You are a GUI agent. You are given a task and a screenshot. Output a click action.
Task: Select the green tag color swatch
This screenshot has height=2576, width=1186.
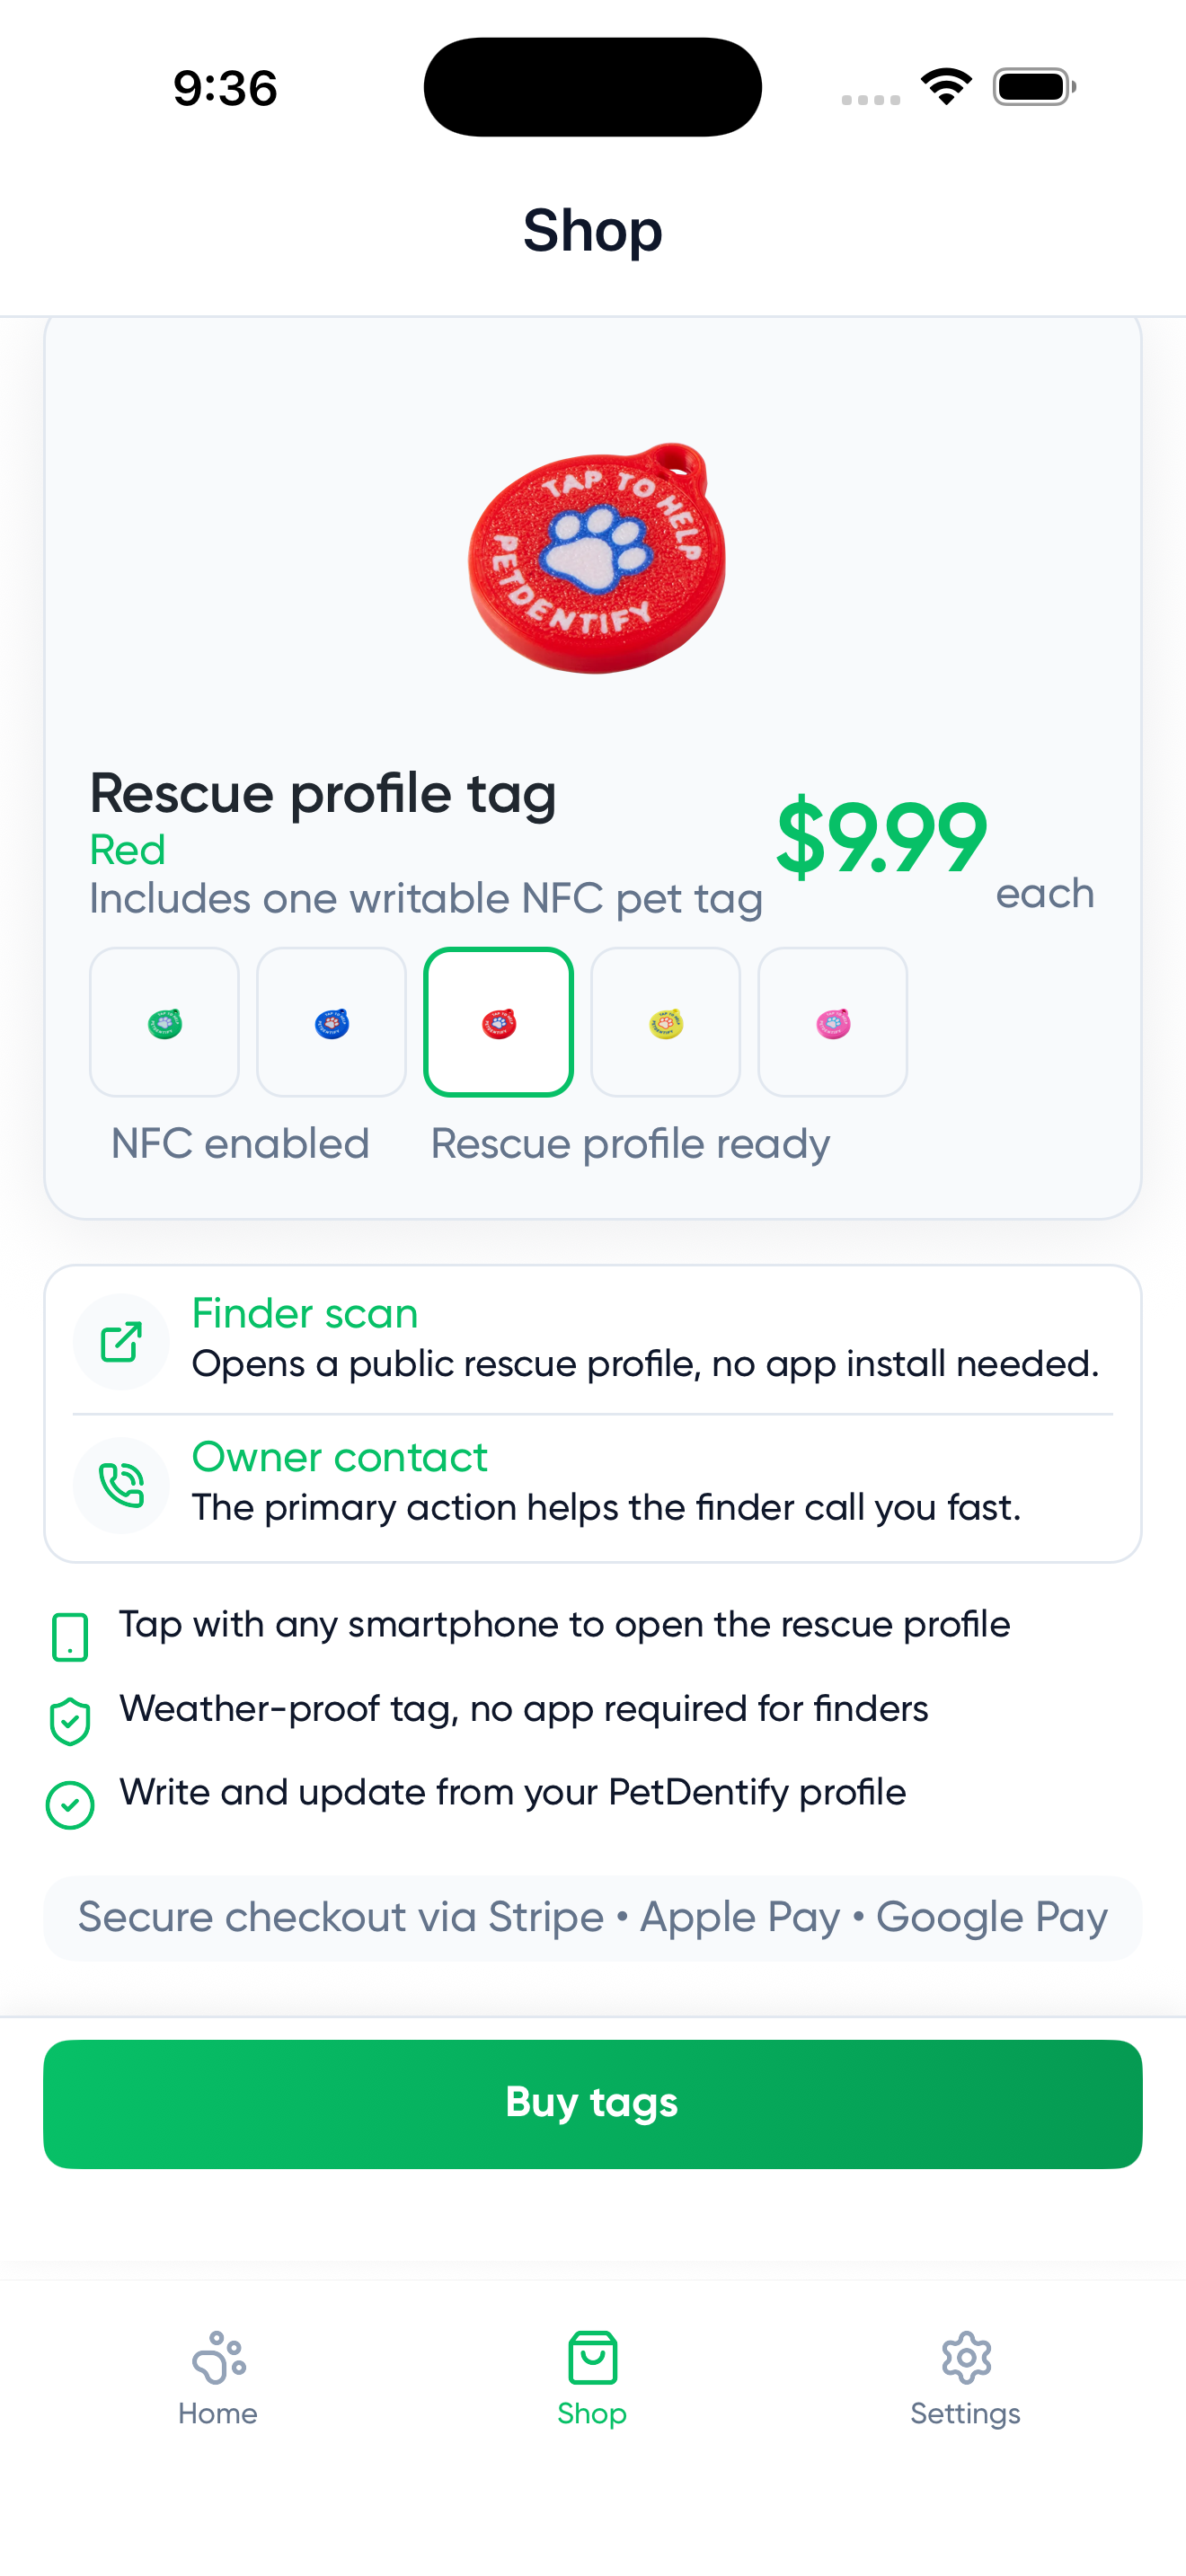tap(164, 1022)
